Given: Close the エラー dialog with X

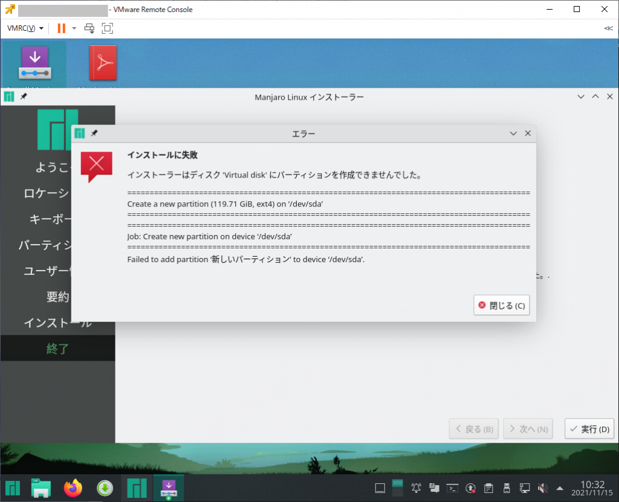Looking at the screenshot, I should click(x=528, y=134).
